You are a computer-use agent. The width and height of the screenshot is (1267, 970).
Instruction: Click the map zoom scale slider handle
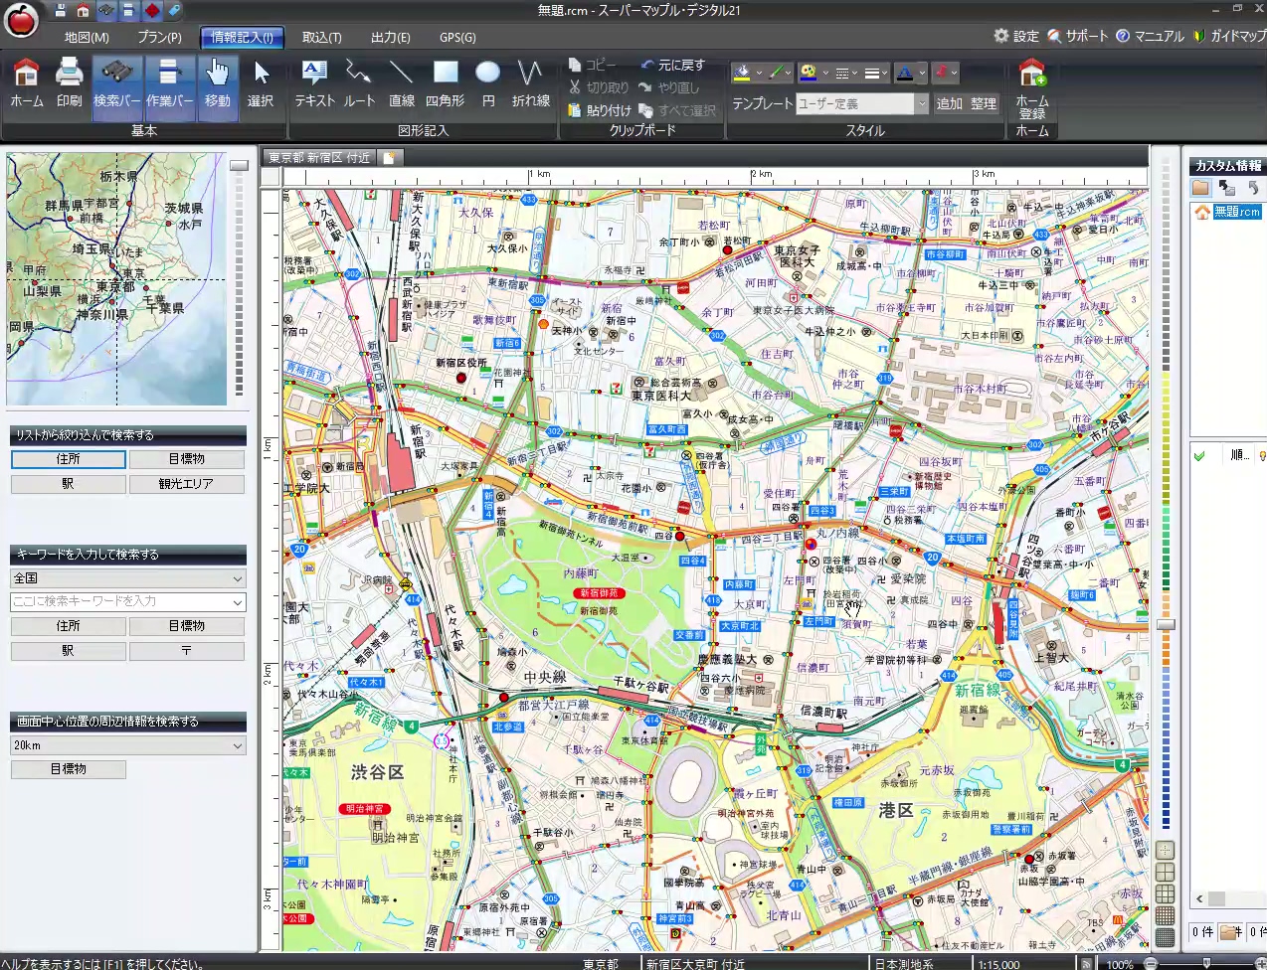tap(1166, 624)
